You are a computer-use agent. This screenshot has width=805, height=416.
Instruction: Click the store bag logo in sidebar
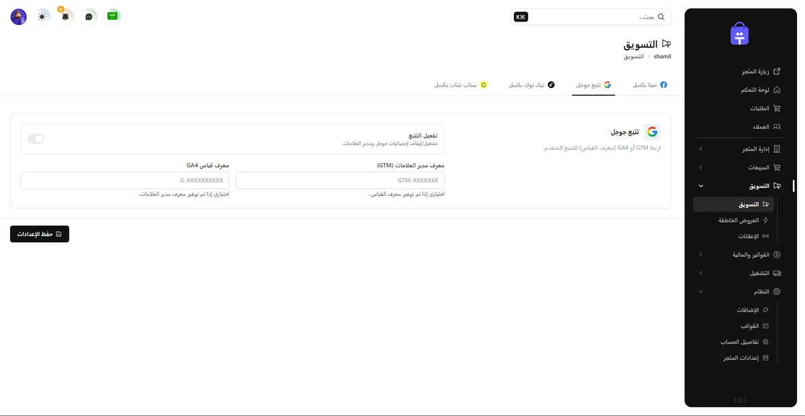tap(740, 34)
